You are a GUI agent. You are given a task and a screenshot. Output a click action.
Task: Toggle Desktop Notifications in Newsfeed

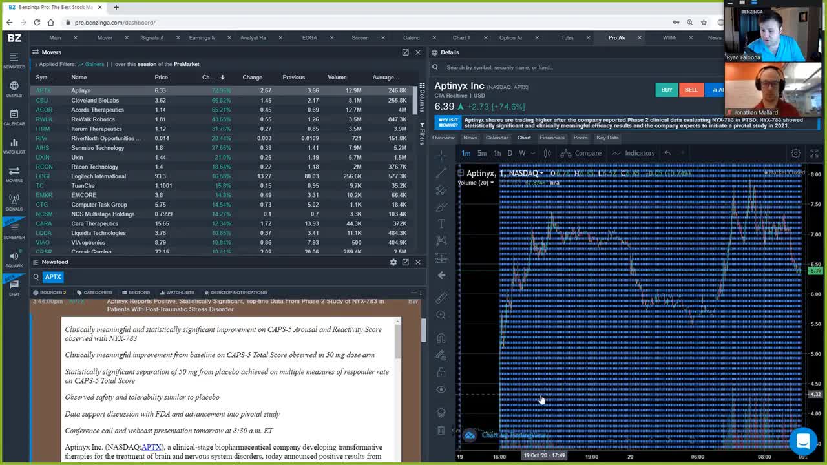coord(235,293)
